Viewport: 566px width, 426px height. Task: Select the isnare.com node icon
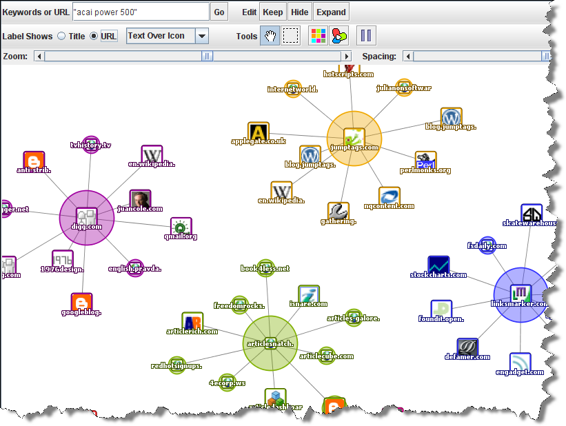[309, 295]
